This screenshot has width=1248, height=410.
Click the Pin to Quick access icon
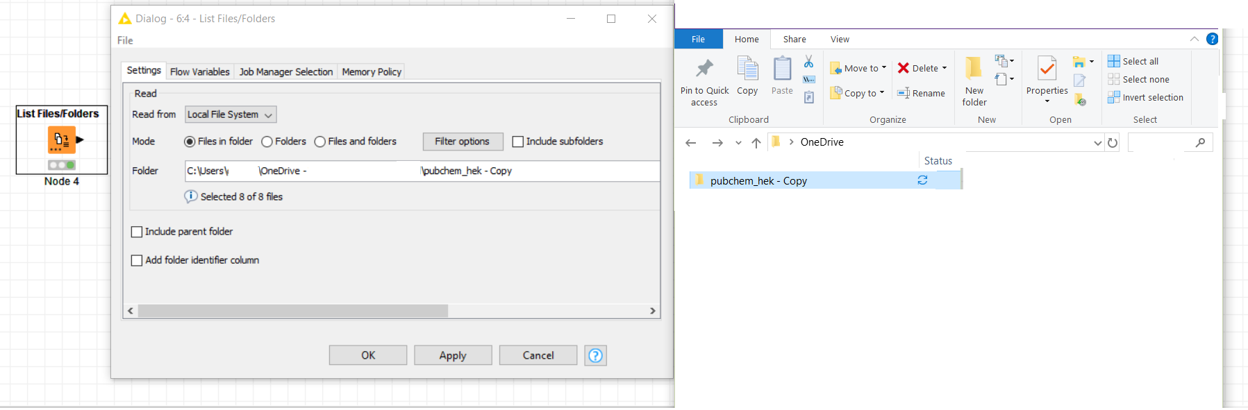[x=704, y=69]
